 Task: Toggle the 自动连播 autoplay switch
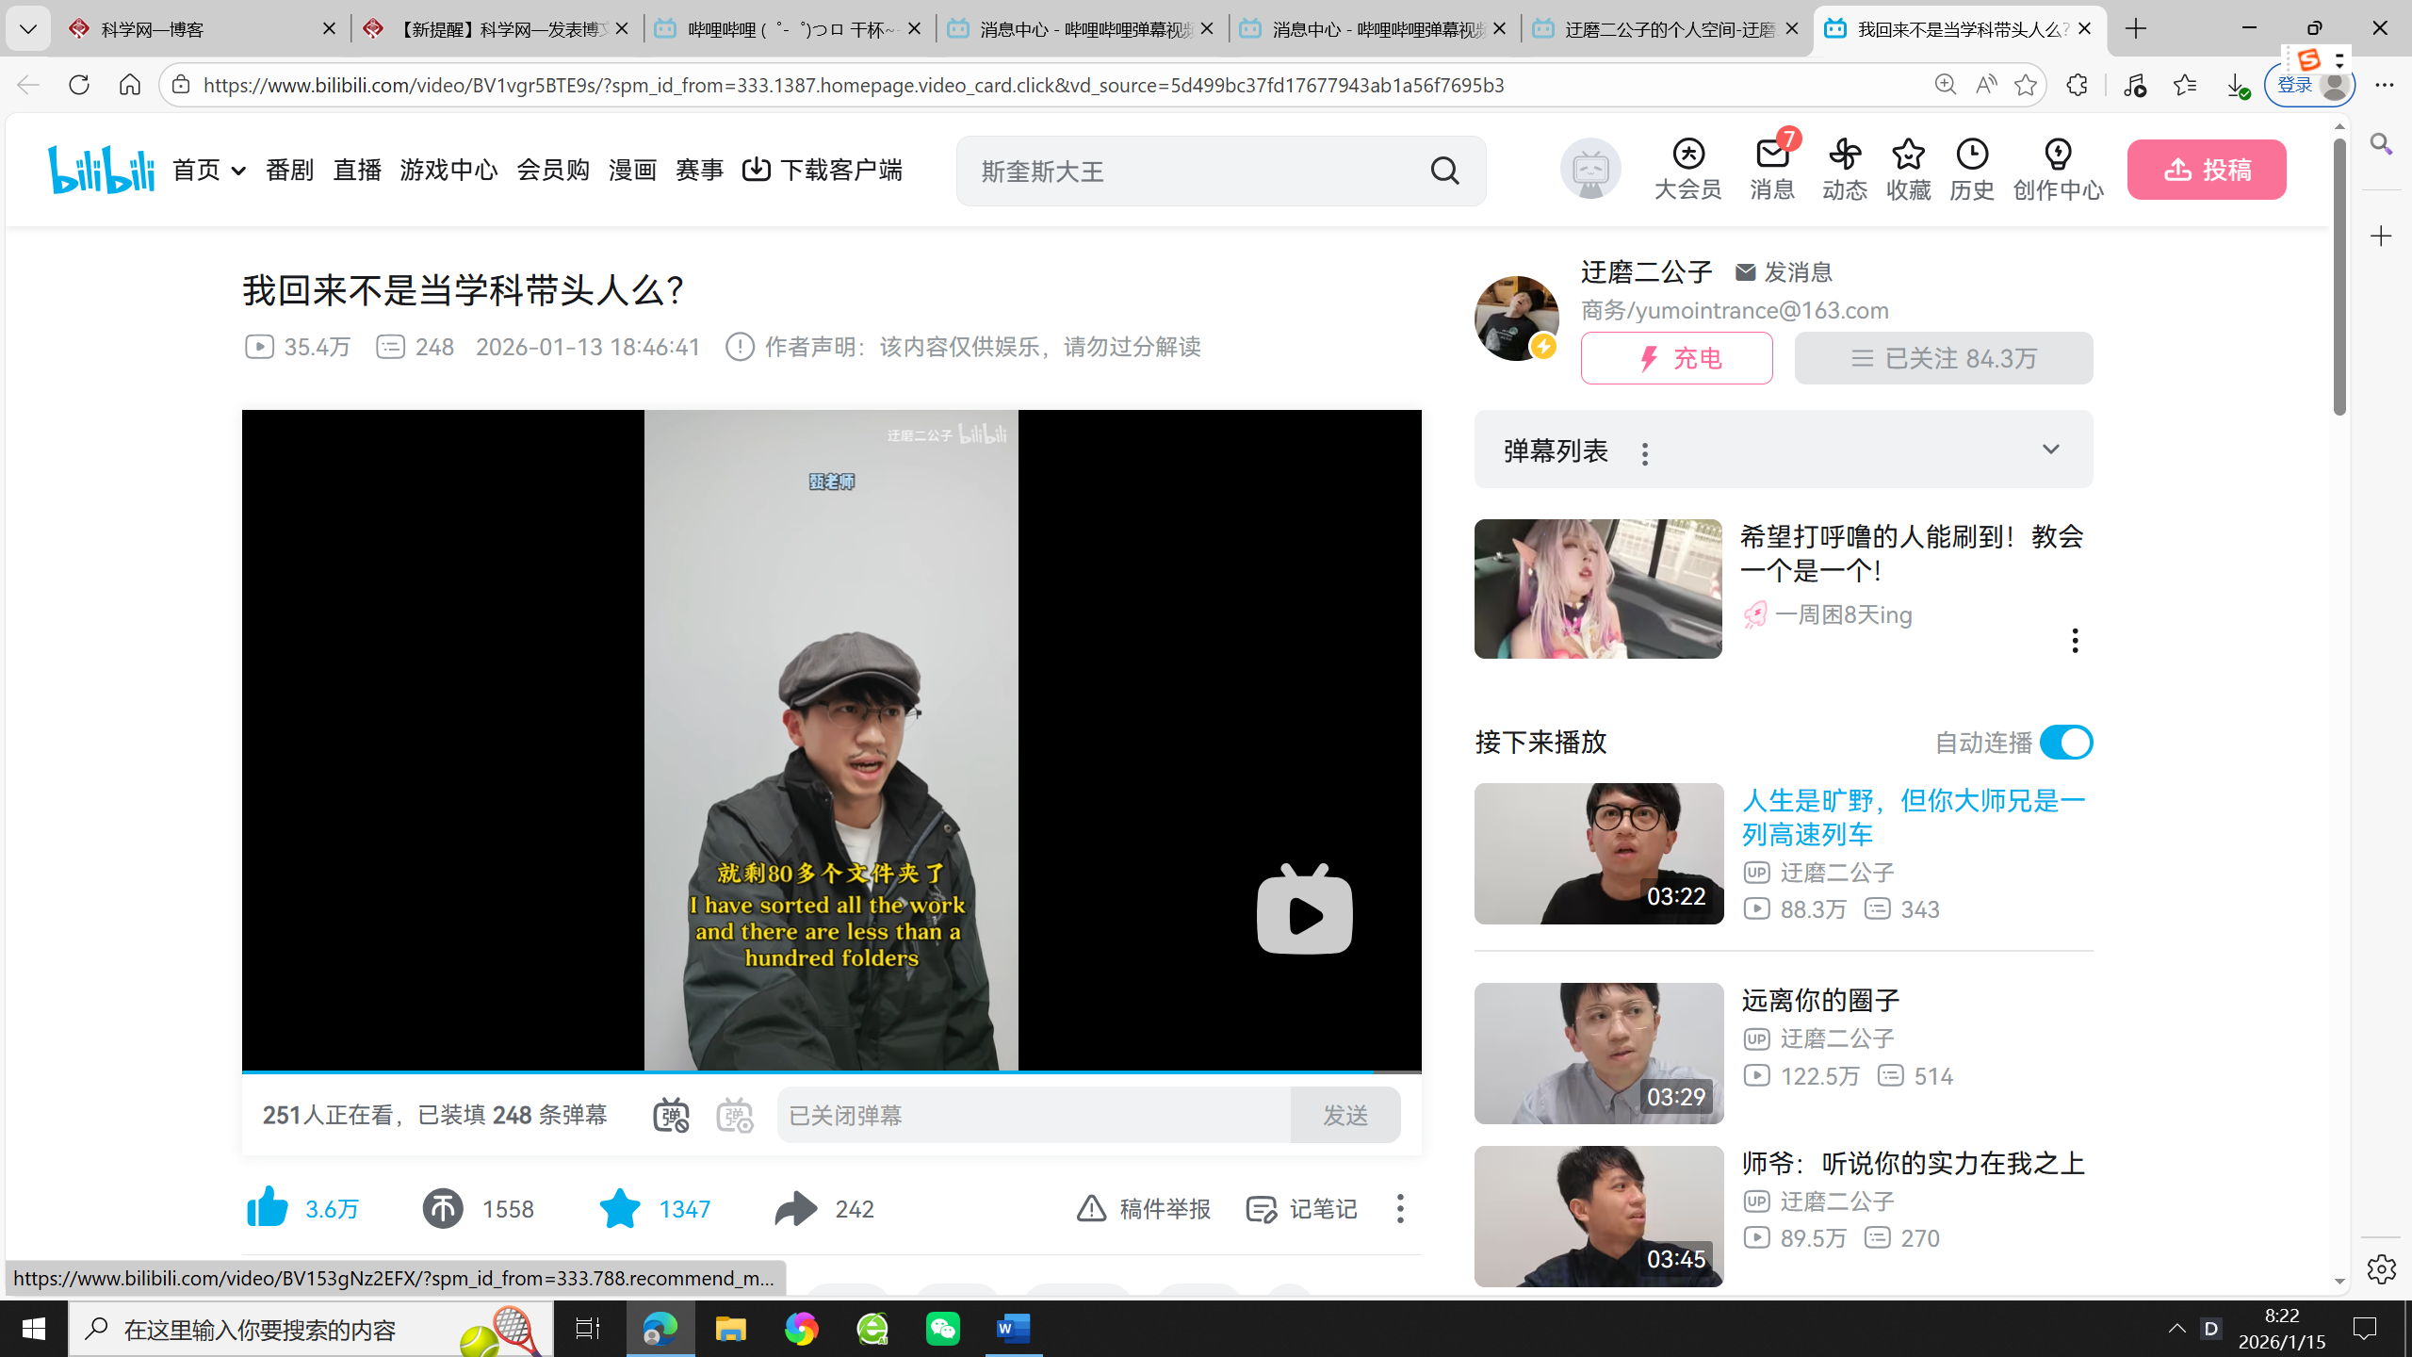pyautogui.click(x=2065, y=743)
